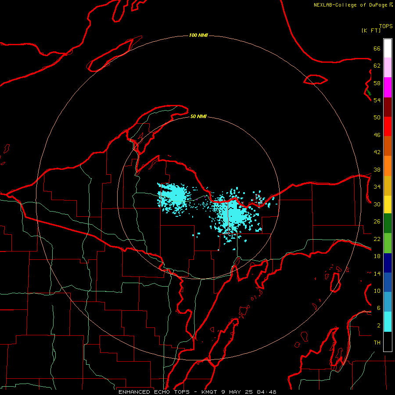395x395 pixels.
Task: Select the medium blue legend swatch
Action: tap(388, 282)
